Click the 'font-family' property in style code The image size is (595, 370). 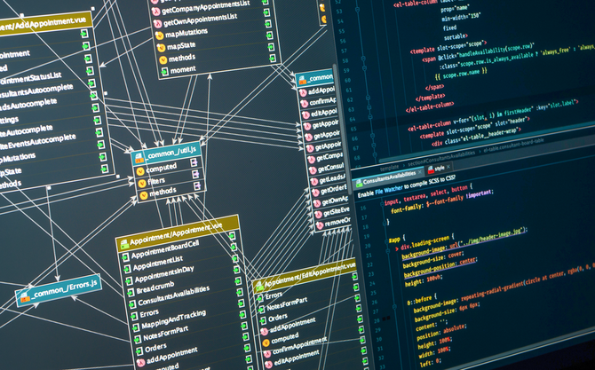coord(407,209)
